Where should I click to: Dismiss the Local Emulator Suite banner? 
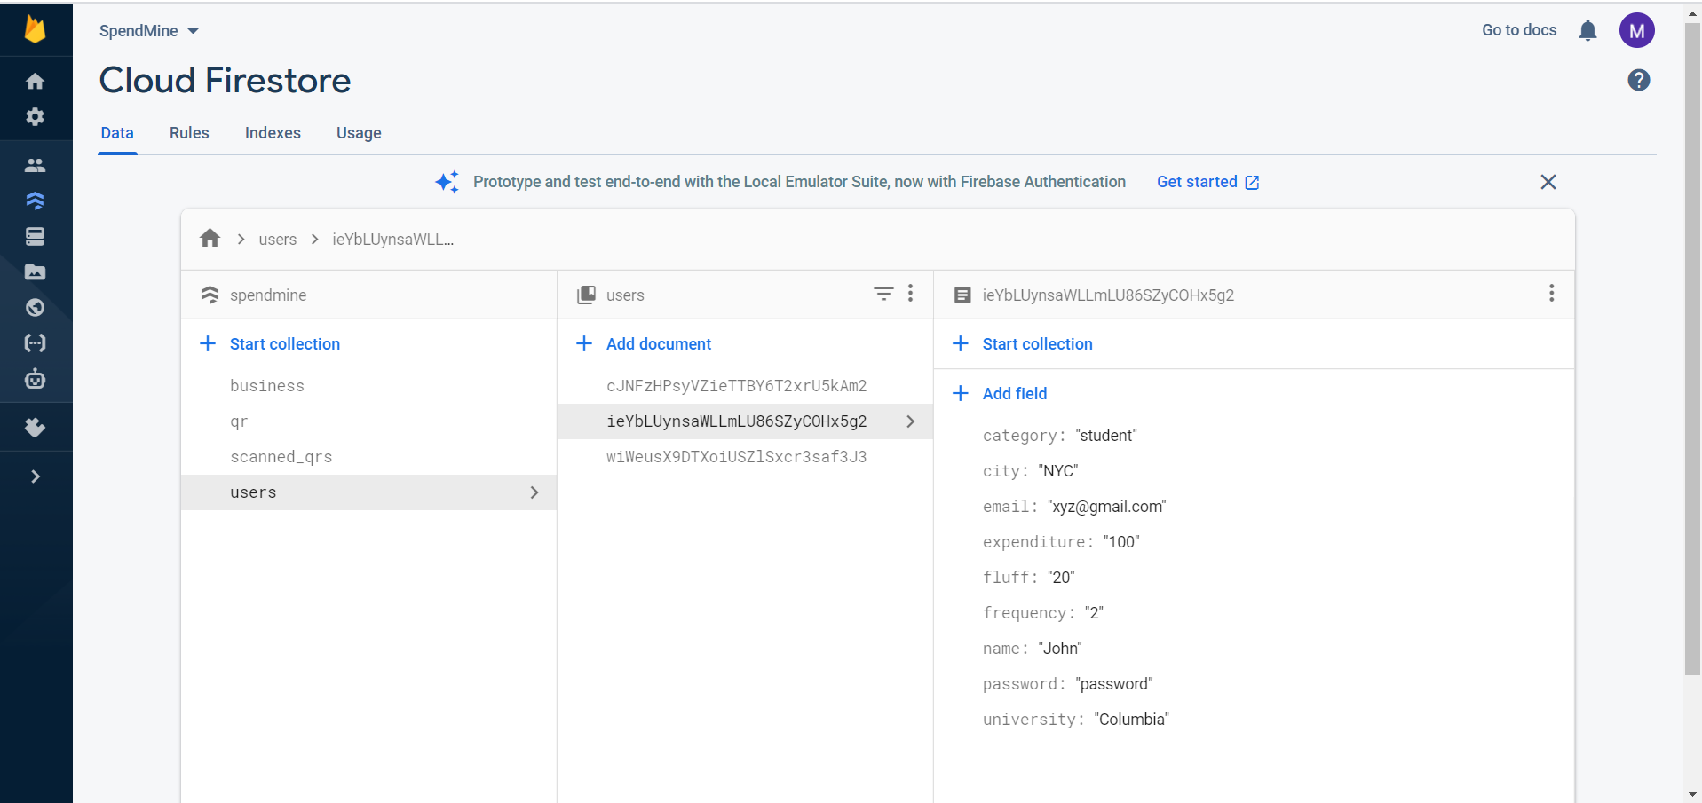coord(1548,182)
